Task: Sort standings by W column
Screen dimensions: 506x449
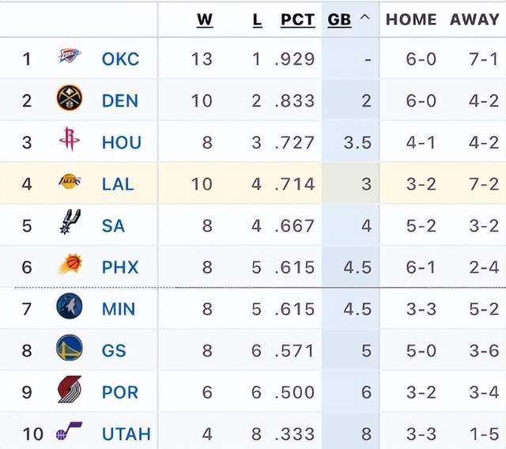Action: [x=205, y=20]
